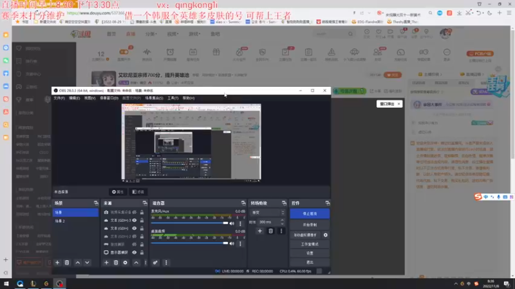Show the 文本 (GDI+) 2 source eye icon
515x289 pixels.
[x=135, y=236]
